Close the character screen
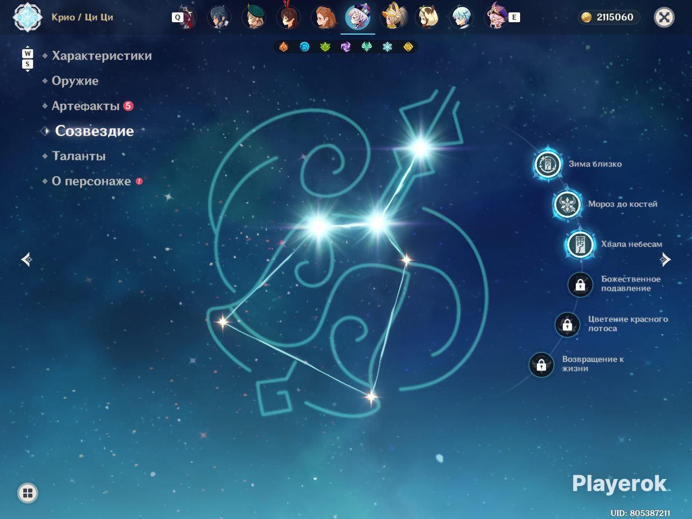This screenshot has height=519, width=692. pyautogui.click(x=664, y=17)
